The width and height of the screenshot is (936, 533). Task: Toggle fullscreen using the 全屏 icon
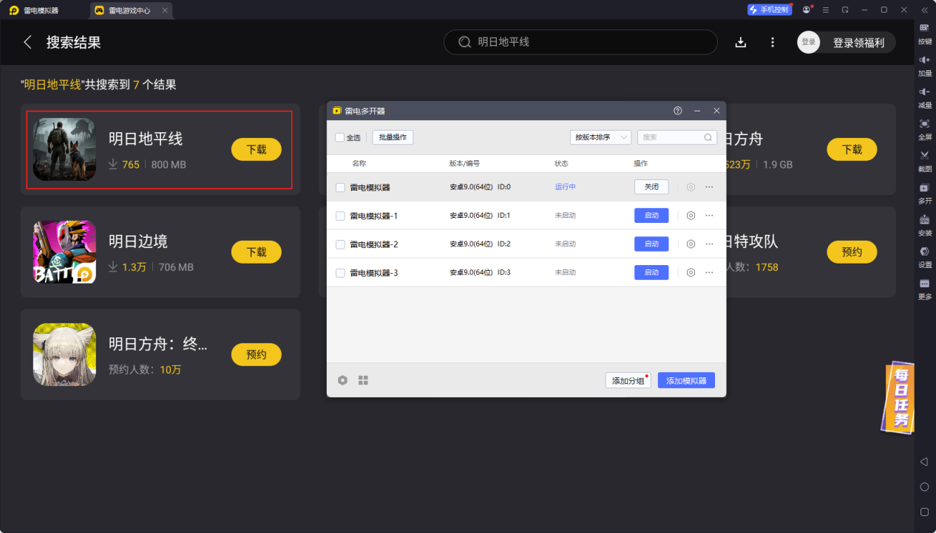[924, 128]
